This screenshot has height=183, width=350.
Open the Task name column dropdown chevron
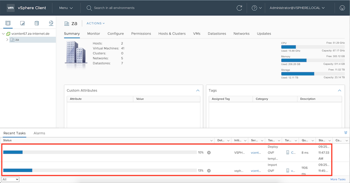pyautogui.click(x=279, y=140)
